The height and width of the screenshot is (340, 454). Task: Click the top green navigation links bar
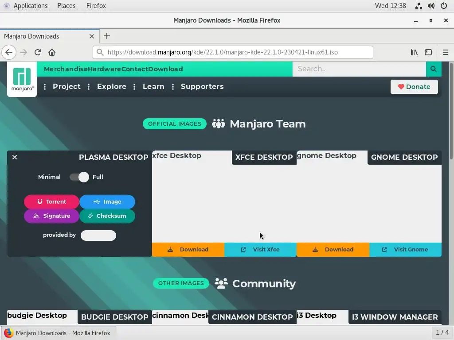coord(164,69)
